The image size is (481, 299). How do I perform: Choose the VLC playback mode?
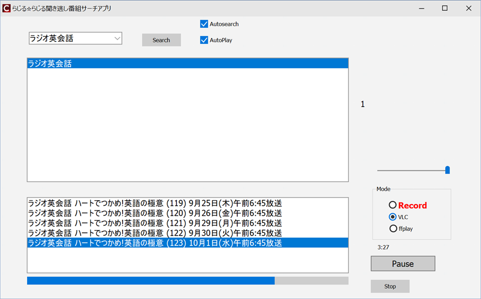pyautogui.click(x=393, y=217)
